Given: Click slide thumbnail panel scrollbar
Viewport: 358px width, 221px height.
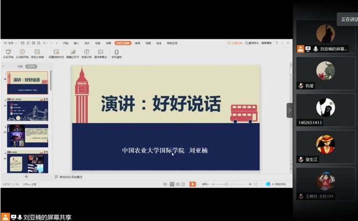Looking at the screenshot, I should [51, 80].
